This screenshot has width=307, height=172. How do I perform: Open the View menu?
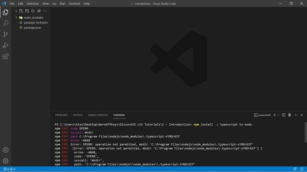tap(46, 3)
